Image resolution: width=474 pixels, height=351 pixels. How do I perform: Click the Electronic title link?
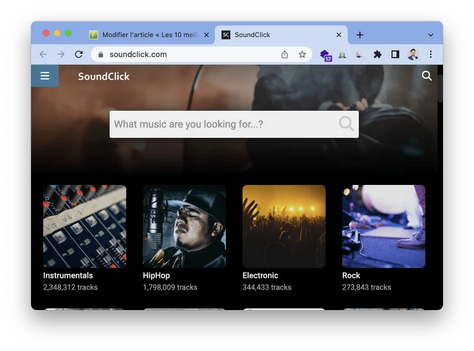coord(260,275)
